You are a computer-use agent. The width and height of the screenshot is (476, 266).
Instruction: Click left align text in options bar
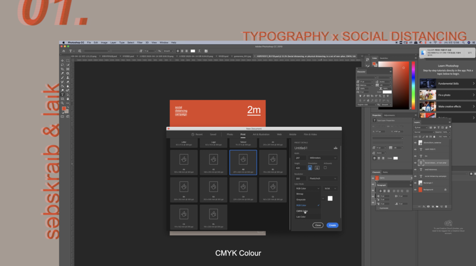tap(178, 51)
